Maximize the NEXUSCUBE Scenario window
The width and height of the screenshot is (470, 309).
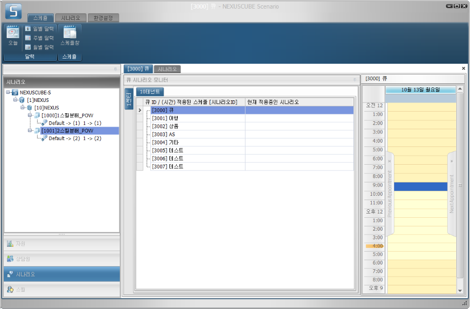[x=457, y=6]
